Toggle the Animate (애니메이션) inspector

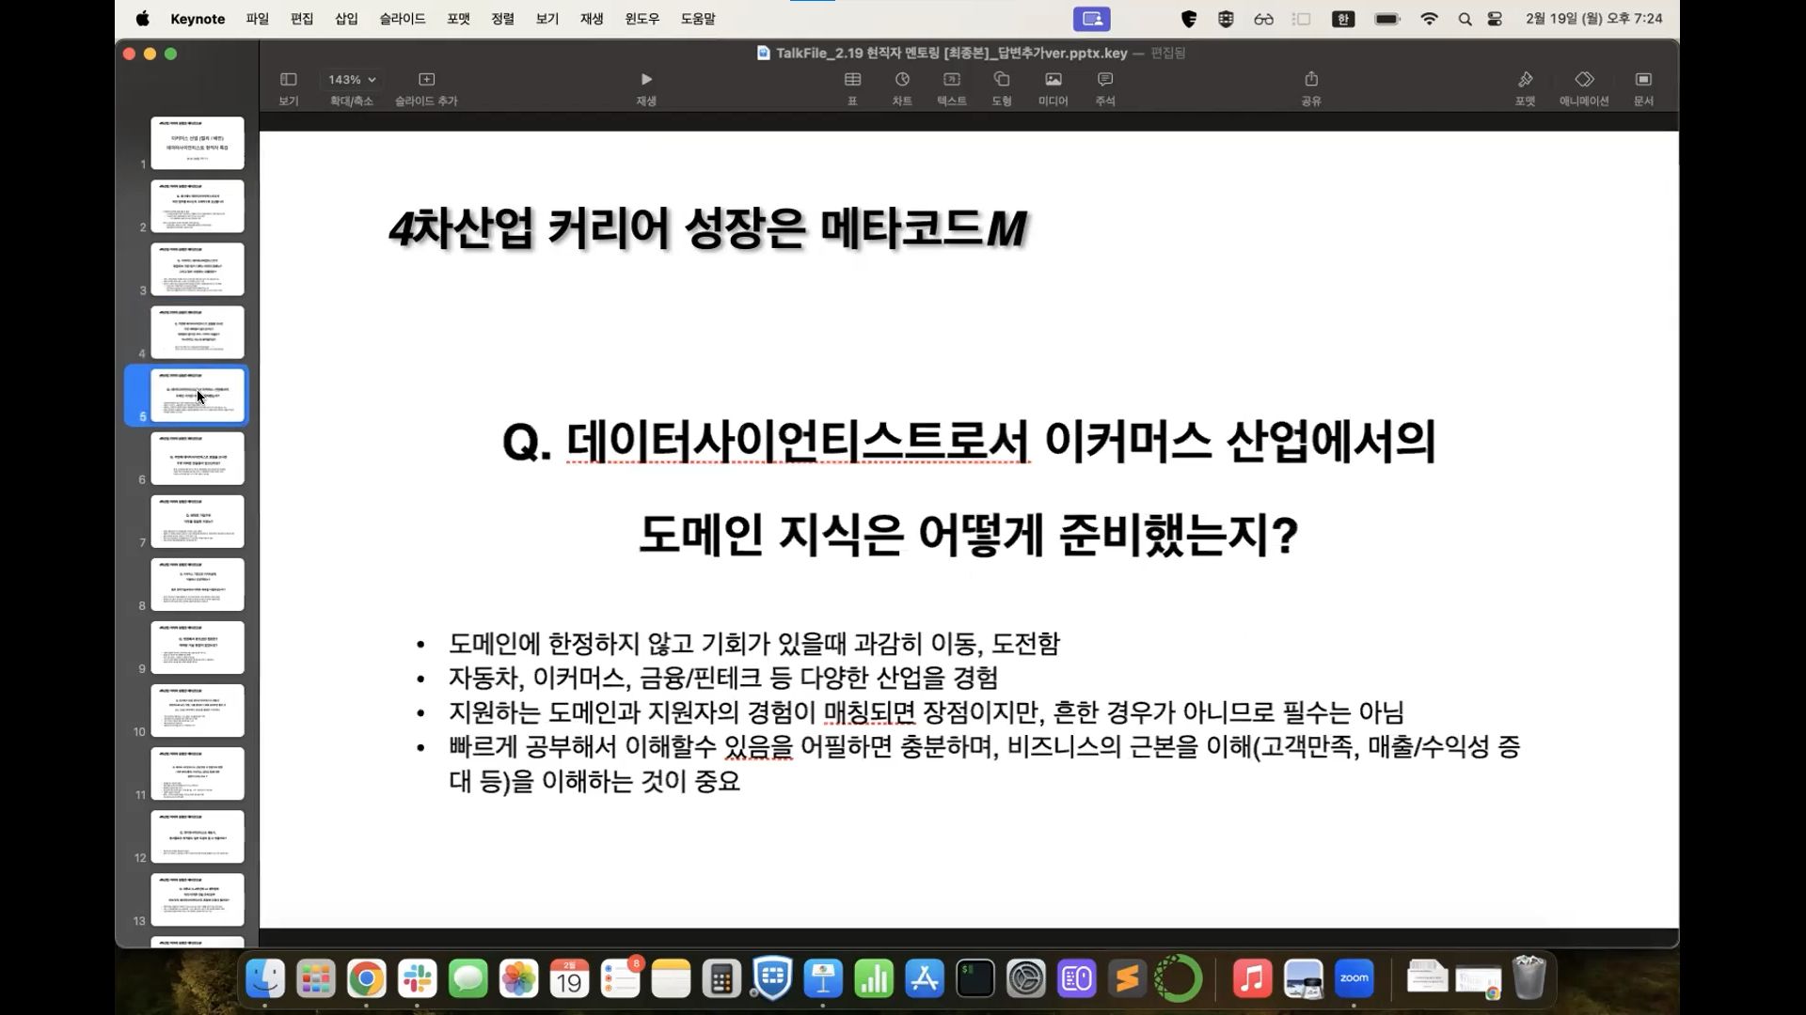tap(1584, 80)
